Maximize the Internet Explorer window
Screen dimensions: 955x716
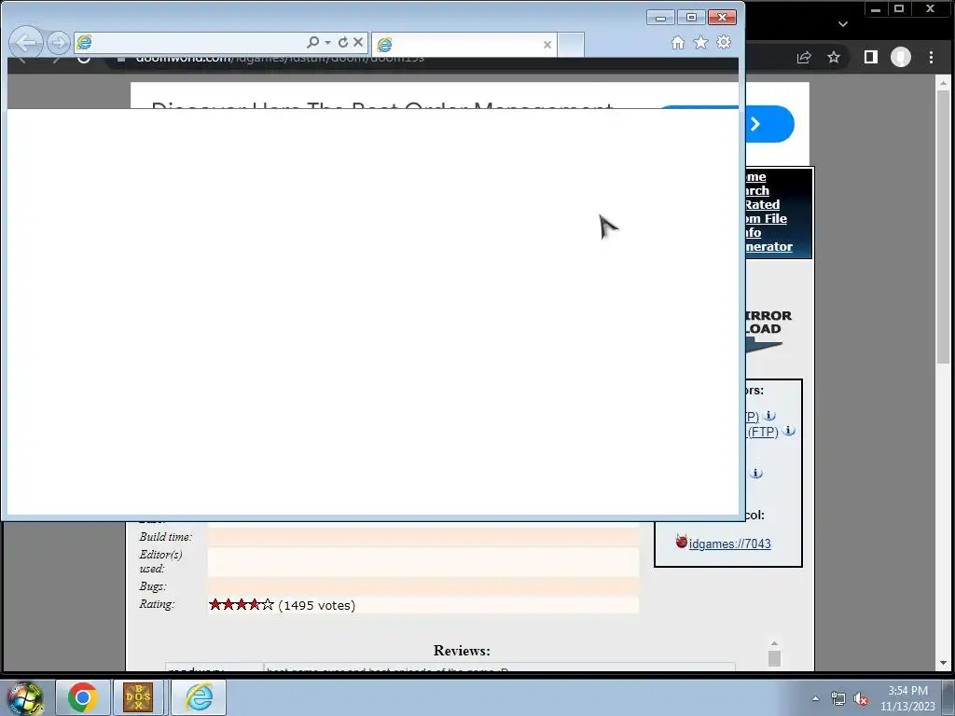point(691,18)
